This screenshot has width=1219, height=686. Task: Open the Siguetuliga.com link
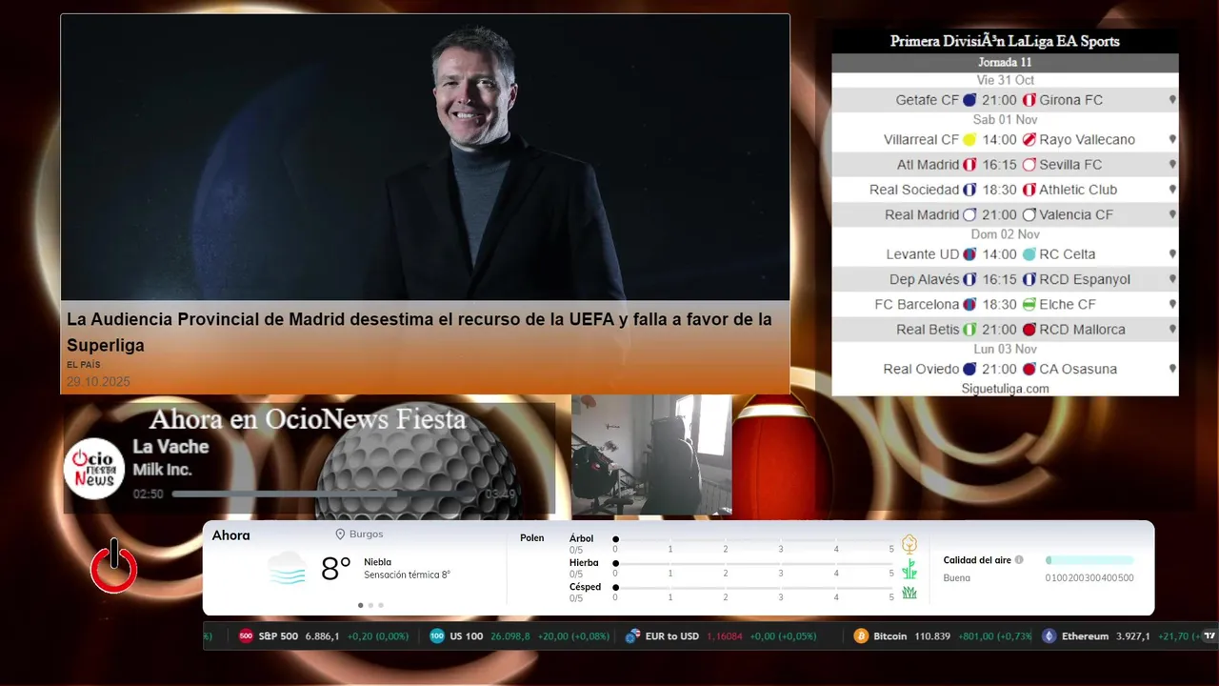(x=1005, y=389)
